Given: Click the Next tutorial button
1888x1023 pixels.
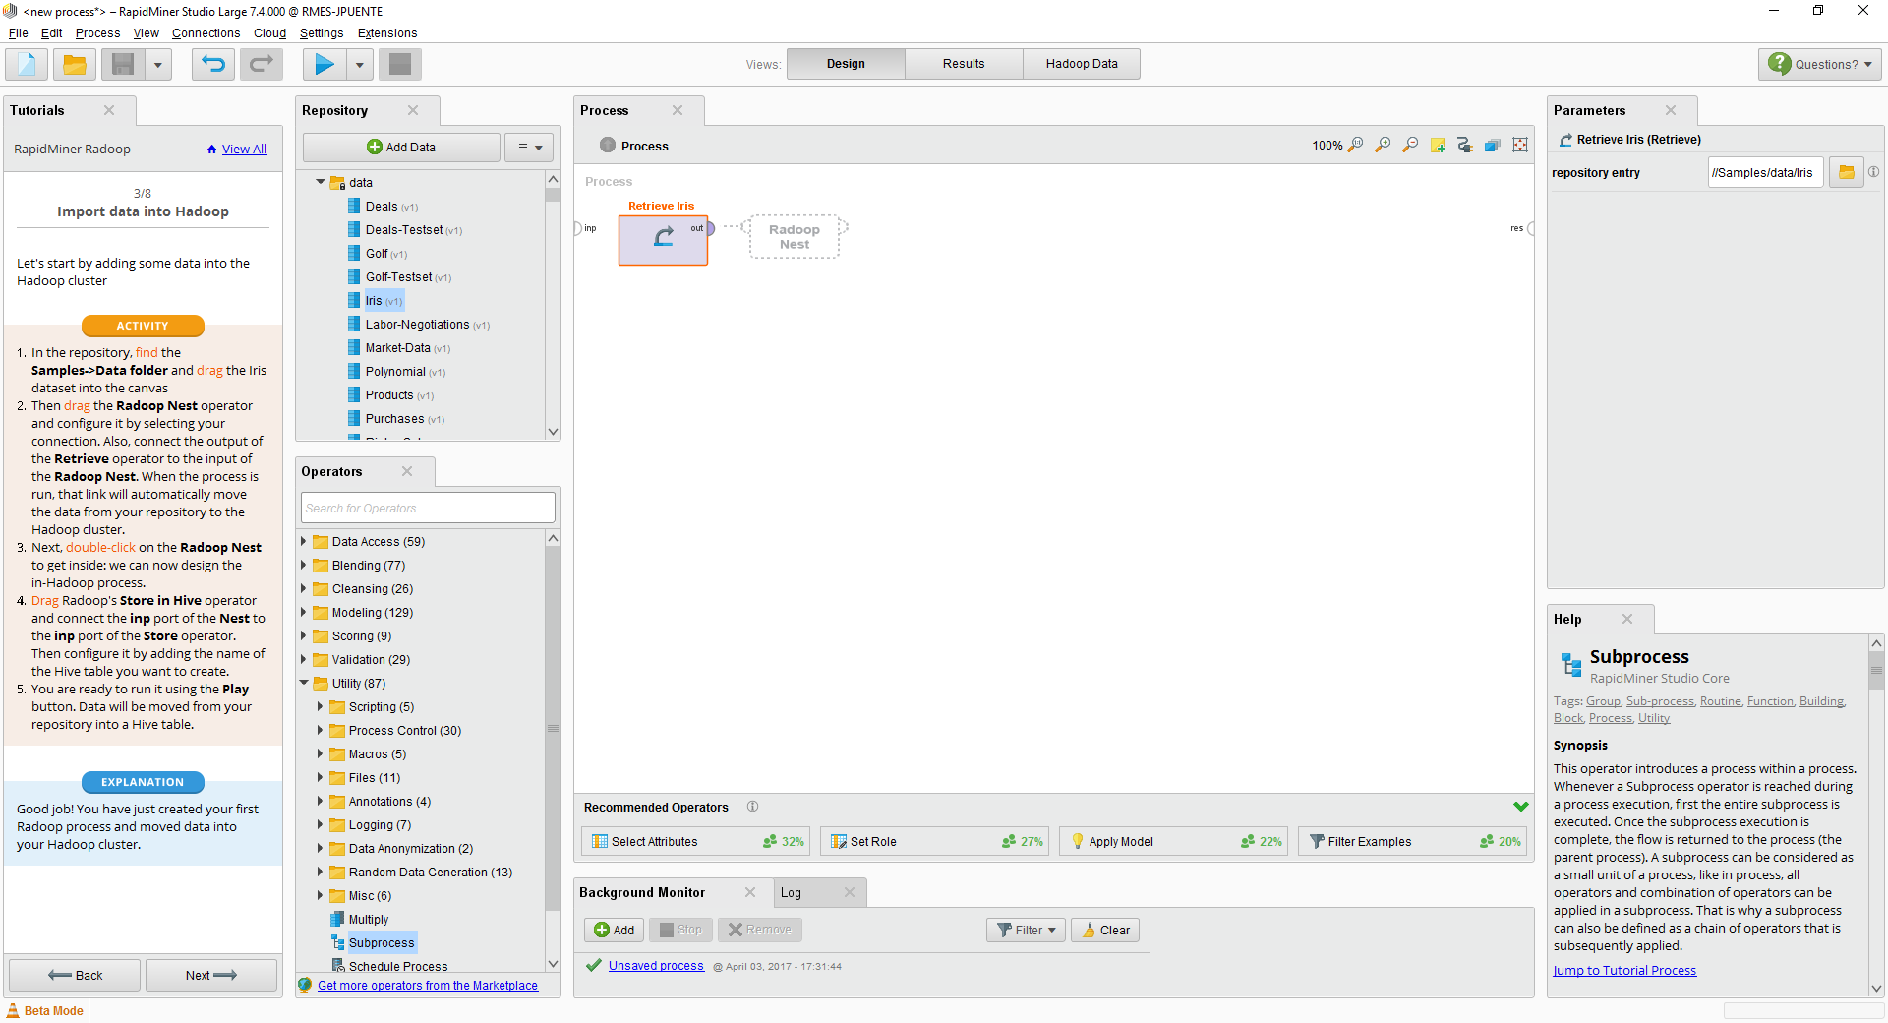Looking at the screenshot, I should 210,976.
